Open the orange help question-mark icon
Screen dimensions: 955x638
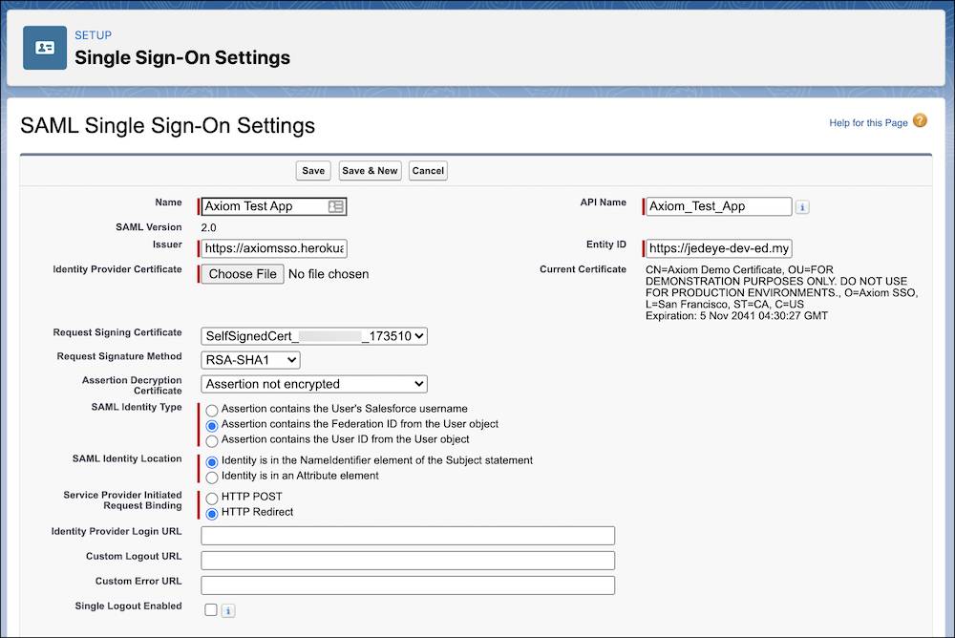pos(920,120)
